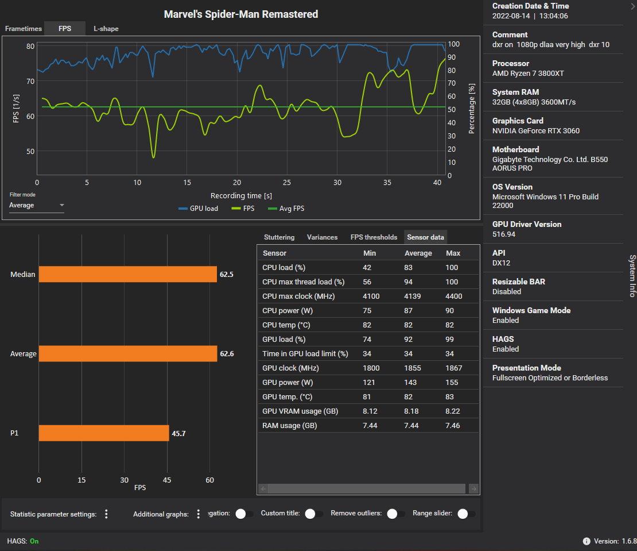Select the FPS graph tab
This screenshot has height=551, width=637.
[65, 29]
